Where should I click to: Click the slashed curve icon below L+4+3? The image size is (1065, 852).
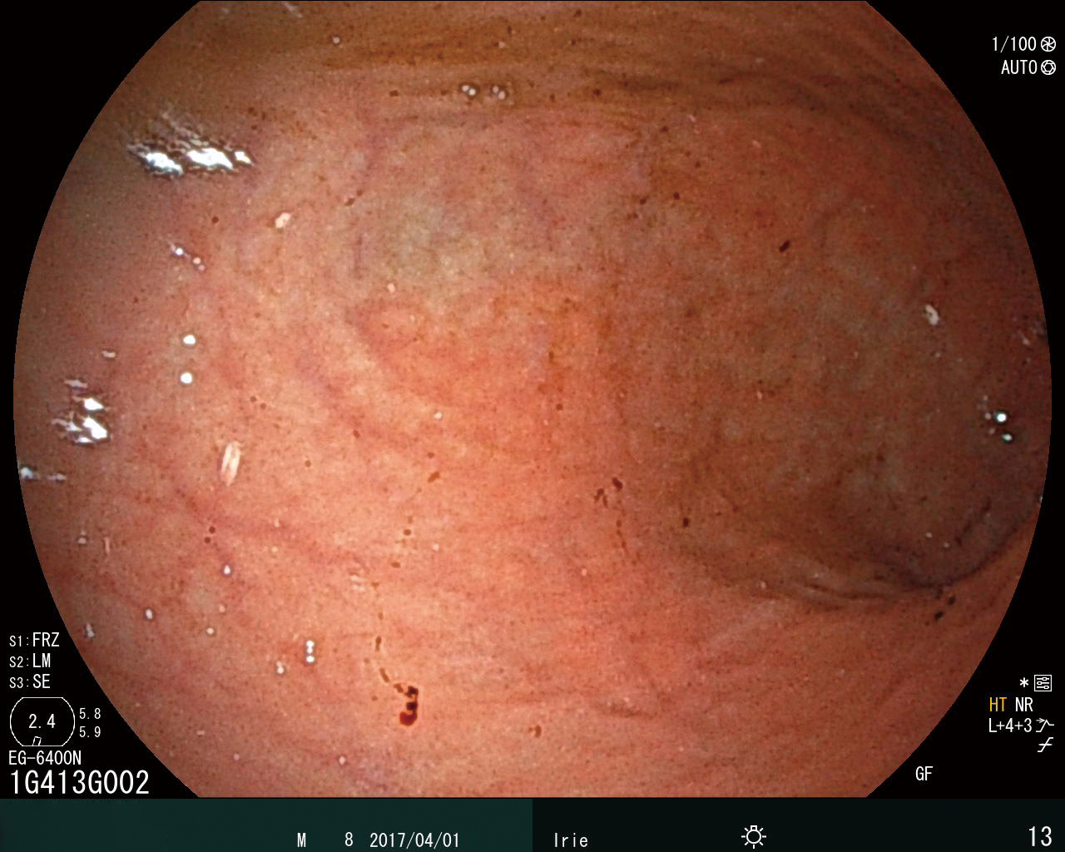(x=1045, y=745)
